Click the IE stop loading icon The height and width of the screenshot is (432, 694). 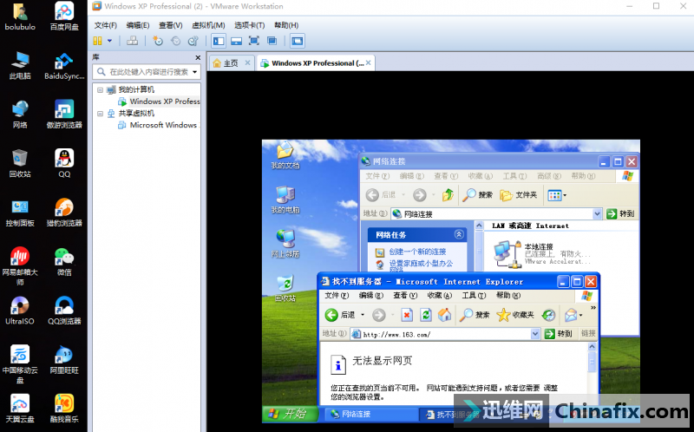point(407,315)
